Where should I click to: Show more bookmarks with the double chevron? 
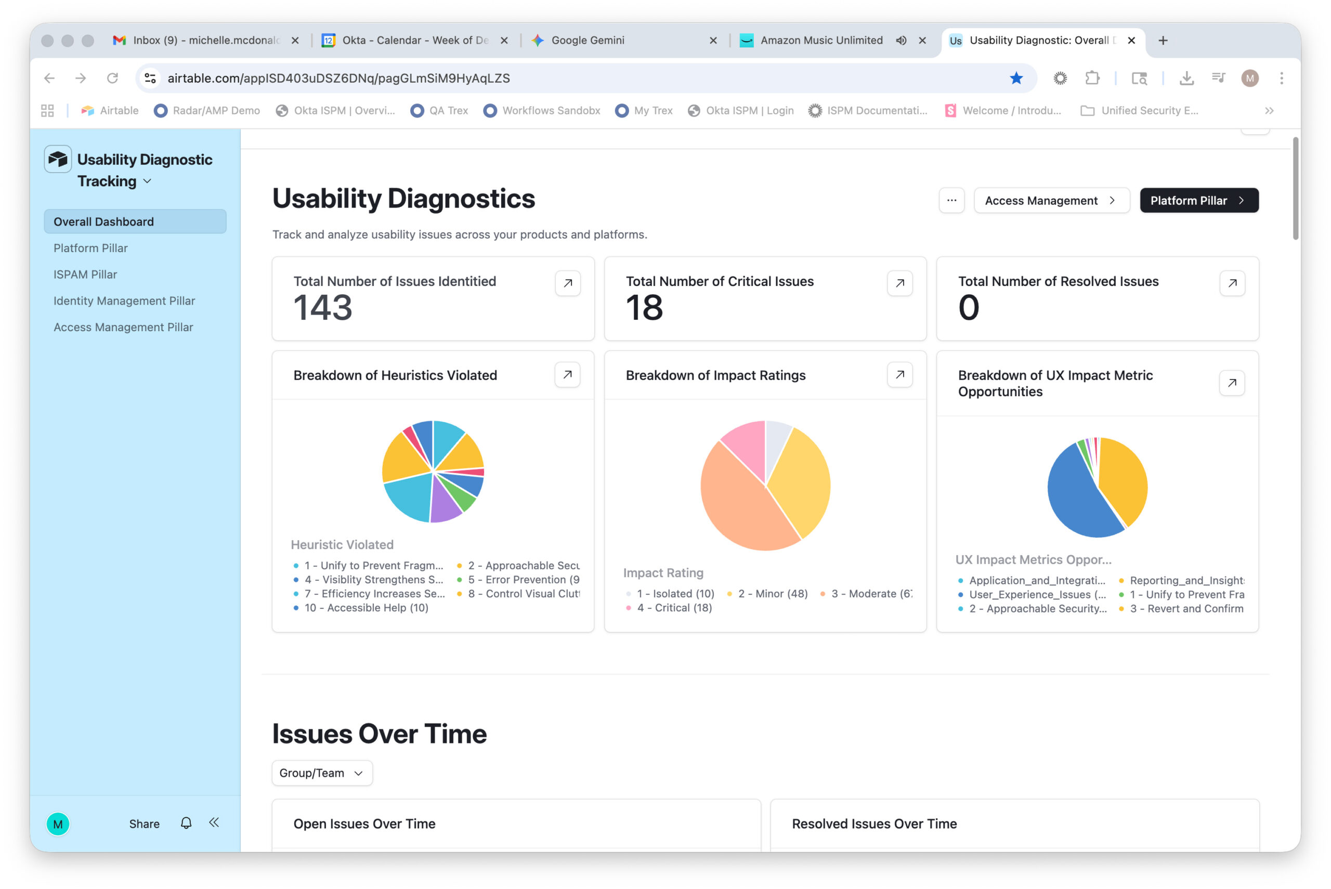[x=1269, y=111]
